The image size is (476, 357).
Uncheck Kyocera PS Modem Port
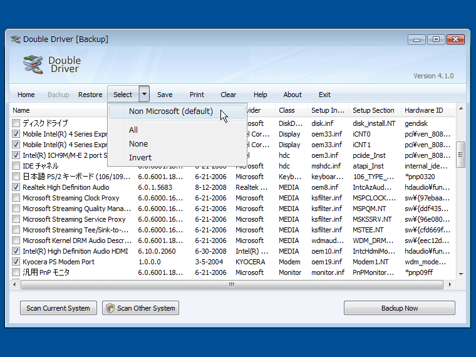pyautogui.click(x=16, y=262)
